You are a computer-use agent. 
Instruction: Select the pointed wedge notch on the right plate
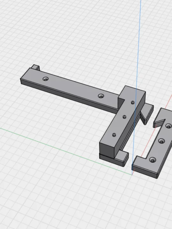[159, 123]
